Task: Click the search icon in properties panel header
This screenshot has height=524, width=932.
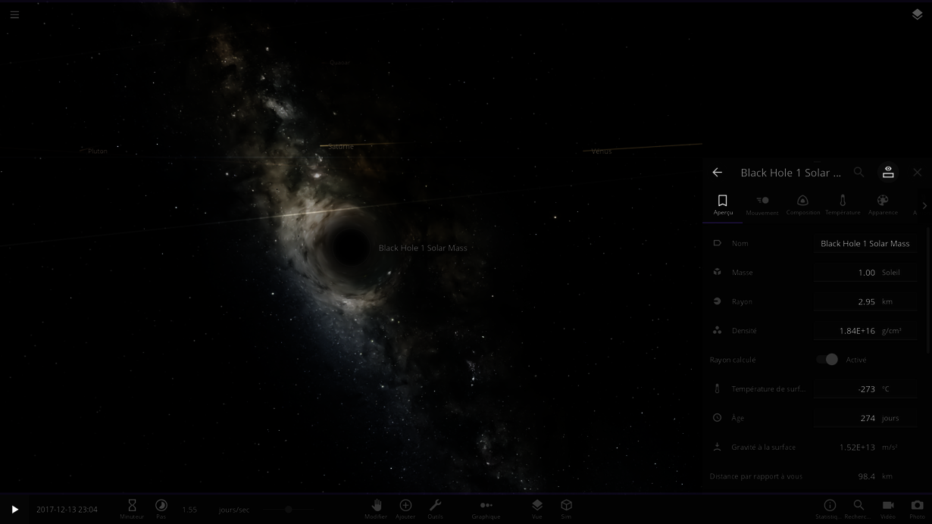Action: pos(859,173)
